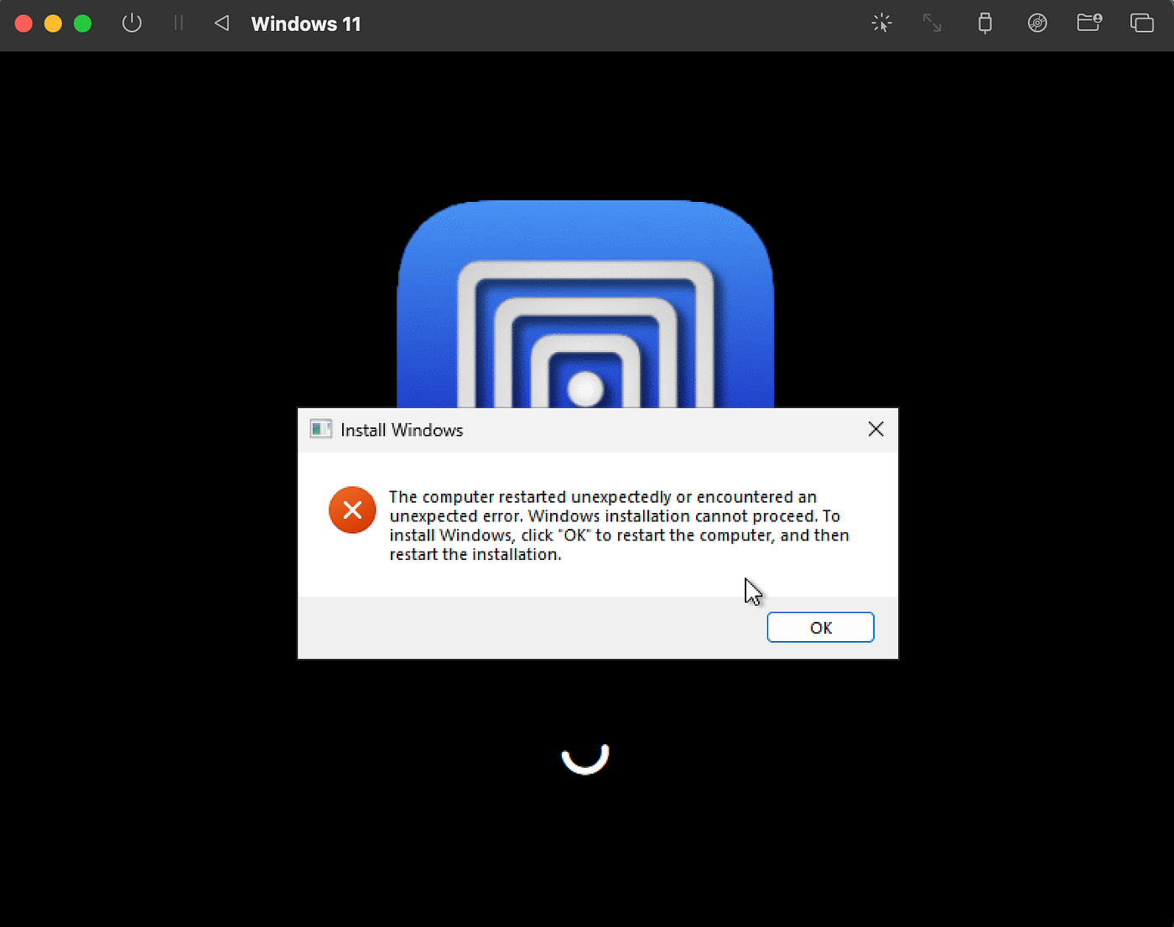The image size is (1174, 927).
Task: Pause the virtual machine
Action: pos(178,23)
